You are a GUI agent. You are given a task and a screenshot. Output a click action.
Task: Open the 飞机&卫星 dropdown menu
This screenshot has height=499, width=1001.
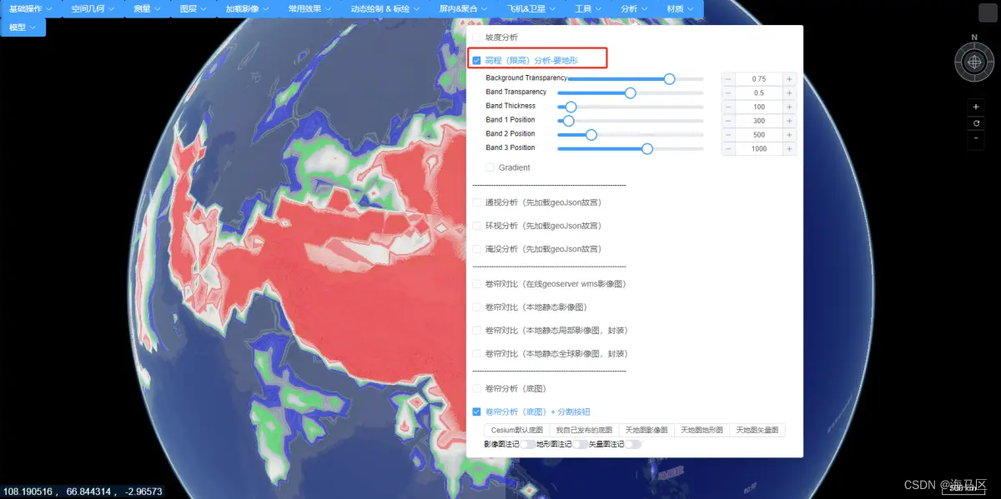click(532, 8)
